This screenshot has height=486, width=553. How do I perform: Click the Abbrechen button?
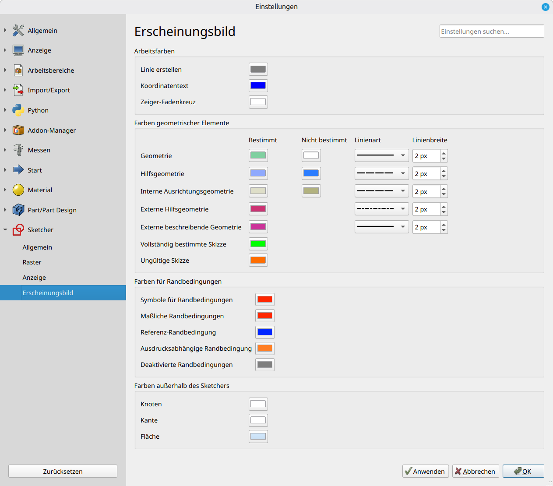click(476, 471)
